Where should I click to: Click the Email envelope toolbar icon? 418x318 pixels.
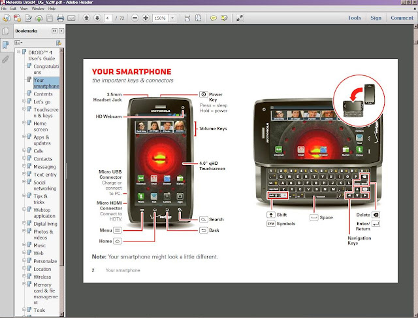click(71, 18)
